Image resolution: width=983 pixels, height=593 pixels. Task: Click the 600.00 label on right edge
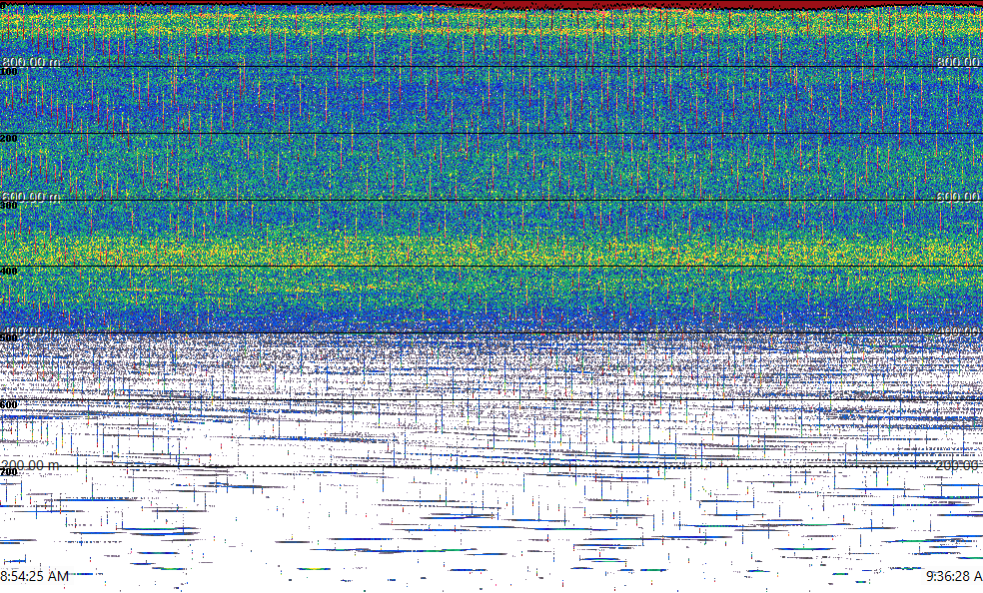(x=959, y=196)
